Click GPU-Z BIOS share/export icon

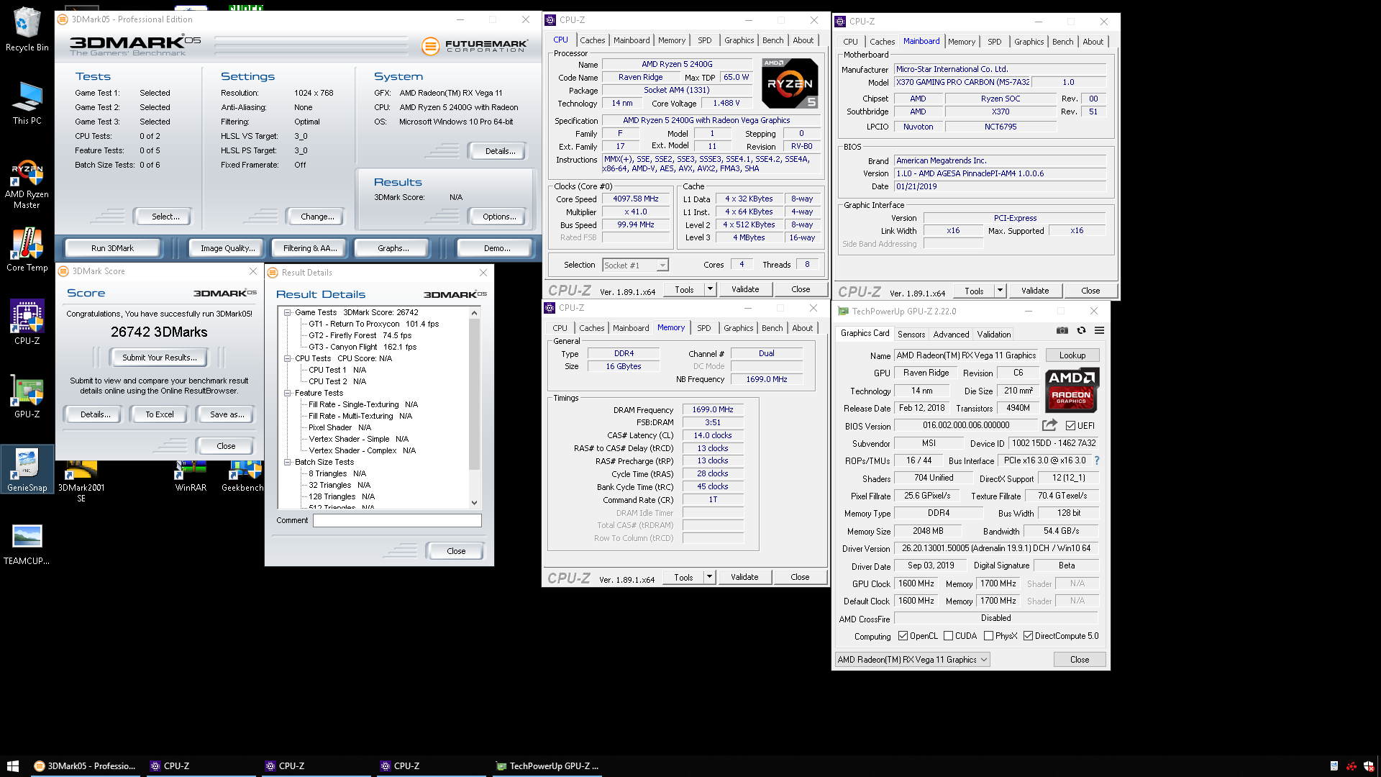[x=1049, y=425]
